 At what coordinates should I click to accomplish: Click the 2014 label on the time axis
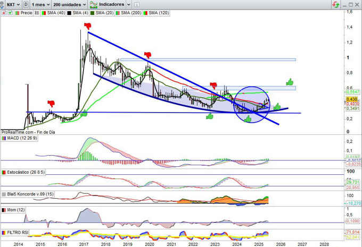click(18, 244)
